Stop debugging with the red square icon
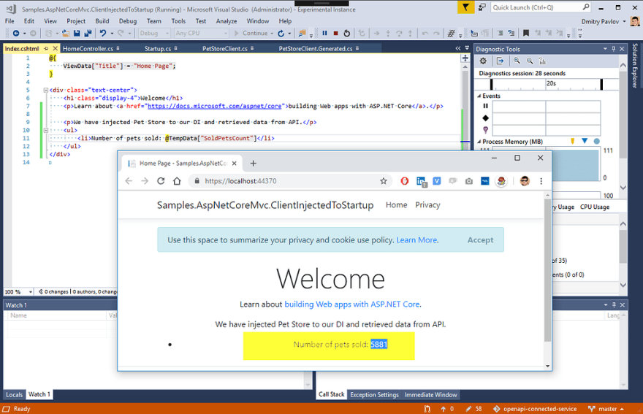The width and height of the screenshot is (643, 414). [336, 33]
